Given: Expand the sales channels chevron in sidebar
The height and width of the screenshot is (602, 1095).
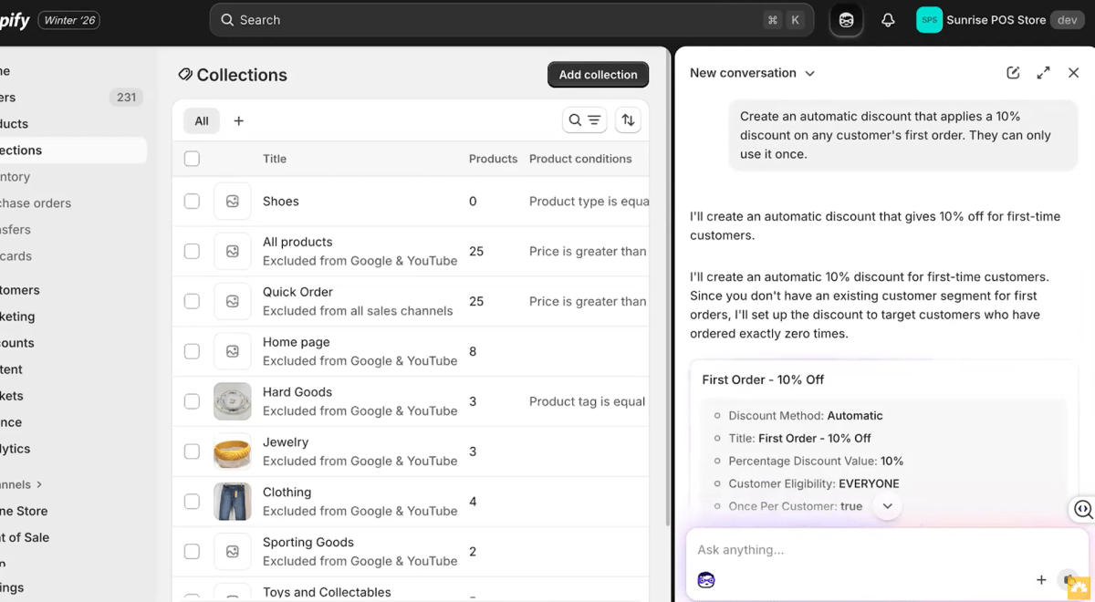Looking at the screenshot, I should coord(39,484).
